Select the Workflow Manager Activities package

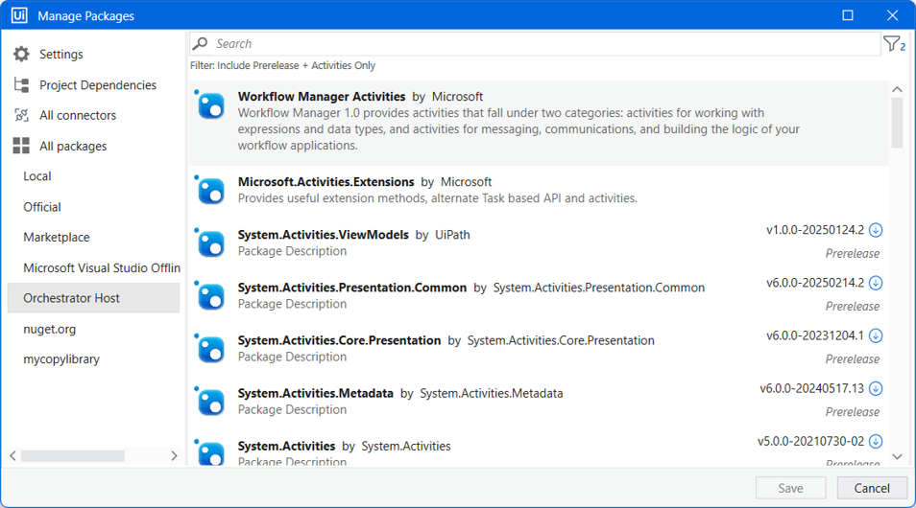click(x=539, y=123)
